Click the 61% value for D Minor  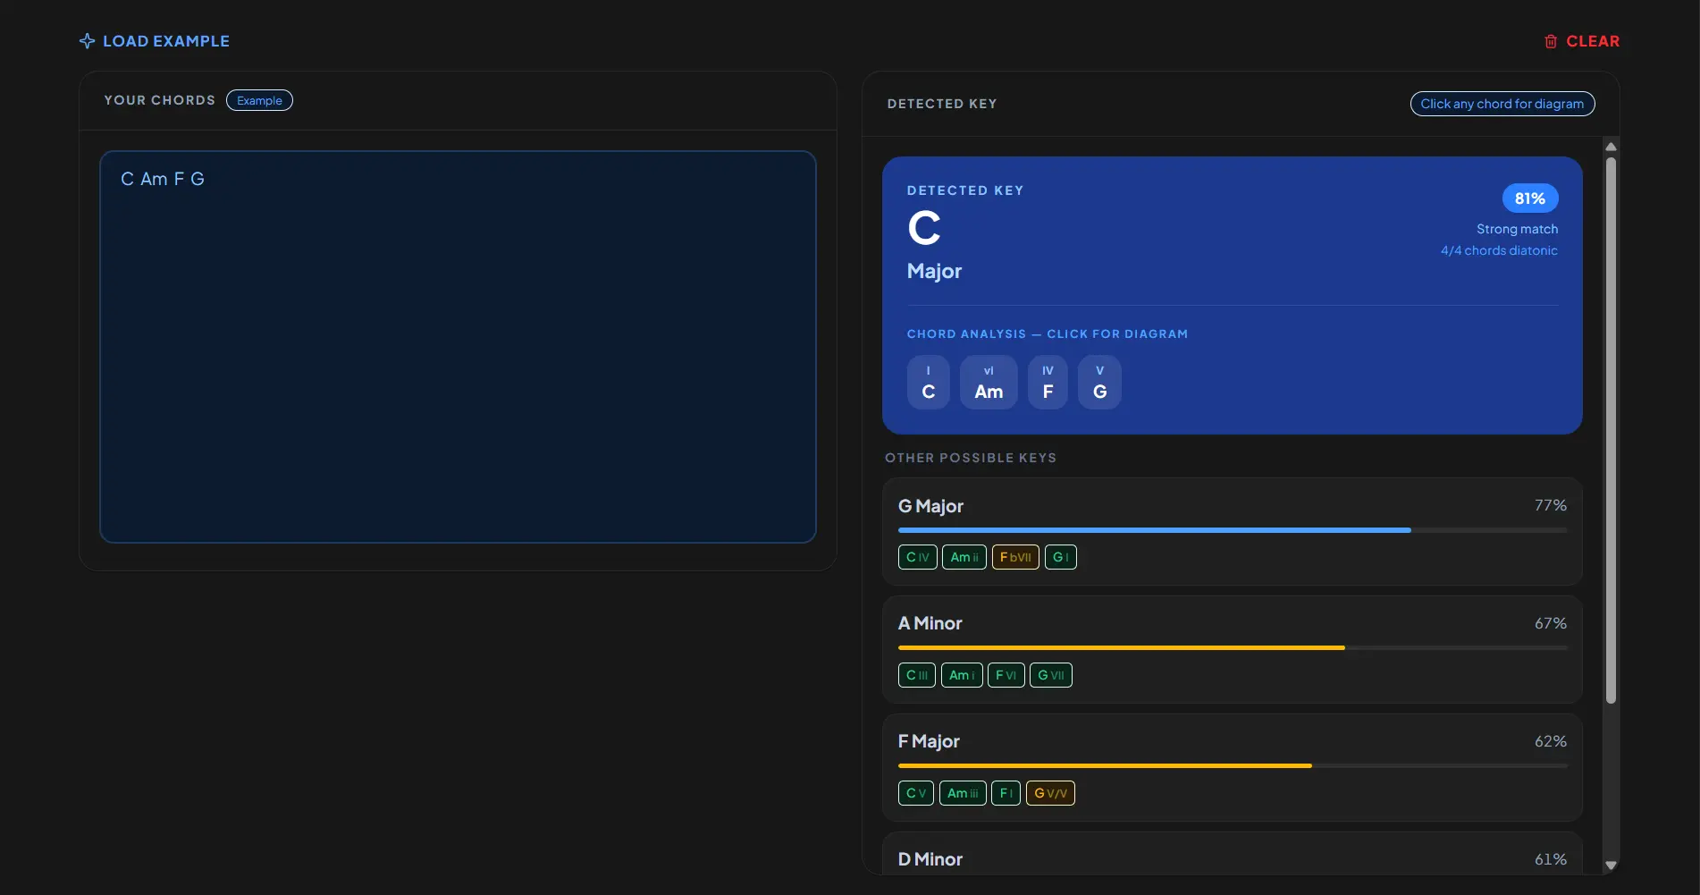[x=1550, y=859]
